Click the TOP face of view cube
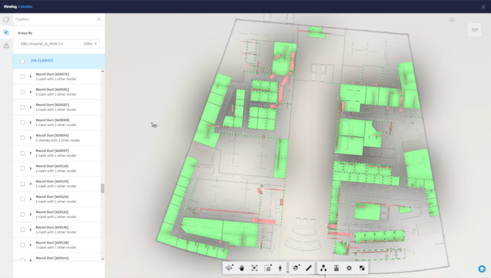Viewport: 491px width, 278px height. click(474, 30)
